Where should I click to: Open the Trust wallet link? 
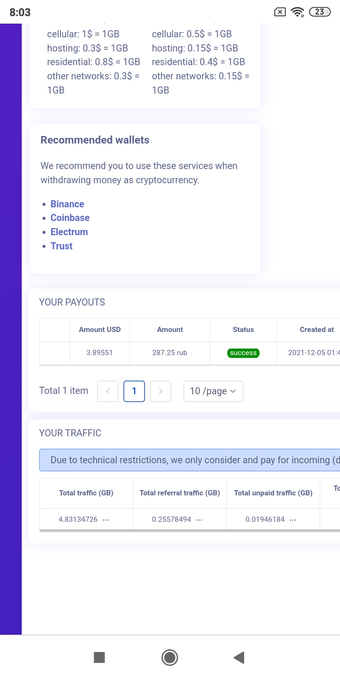coord(61,246)
